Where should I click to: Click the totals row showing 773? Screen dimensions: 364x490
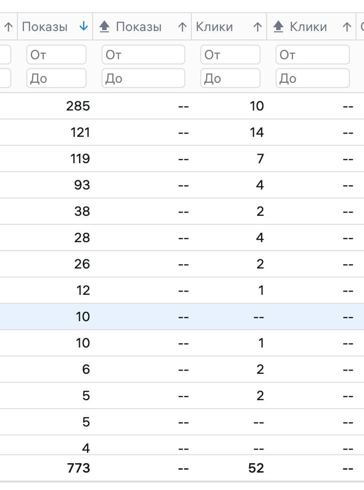click(x=182, y=468)
